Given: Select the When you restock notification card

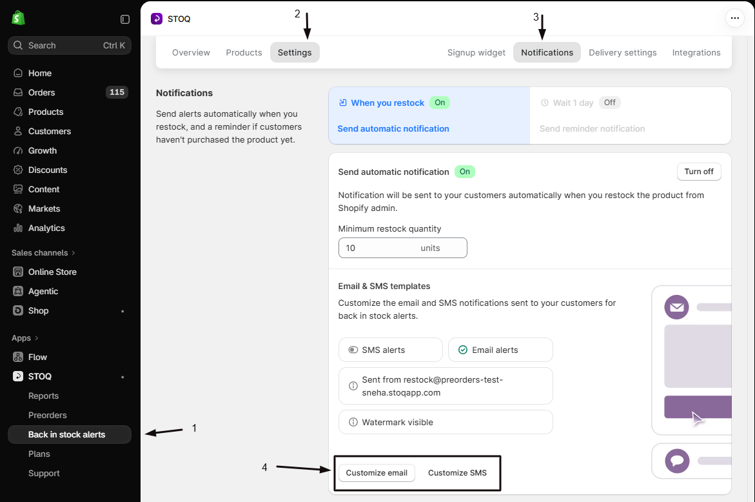Looking at the screenshot, I should [429, 115].
